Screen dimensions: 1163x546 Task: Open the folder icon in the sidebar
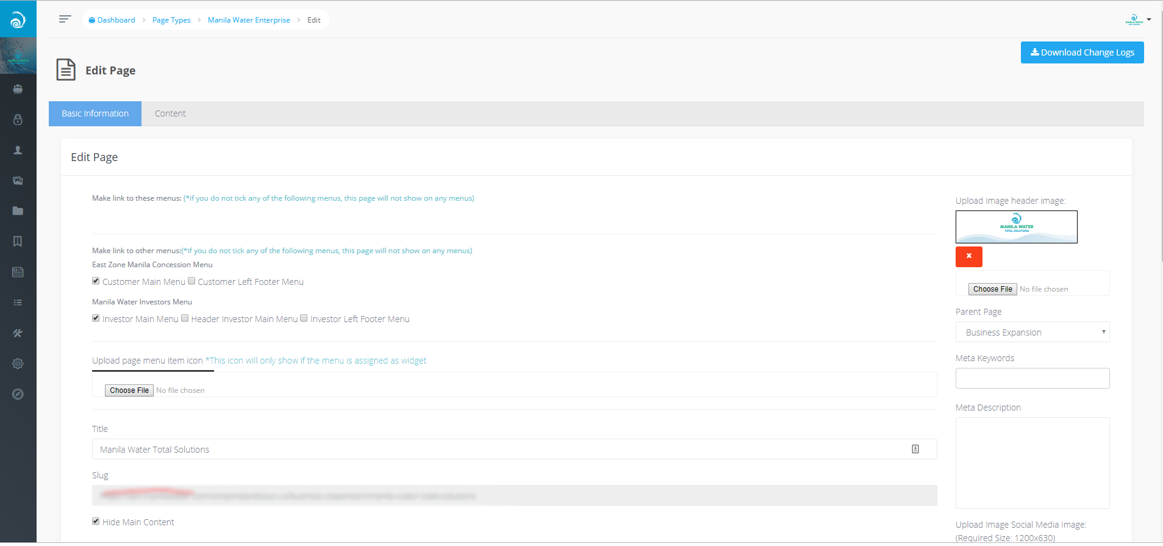tap(18, 211)
